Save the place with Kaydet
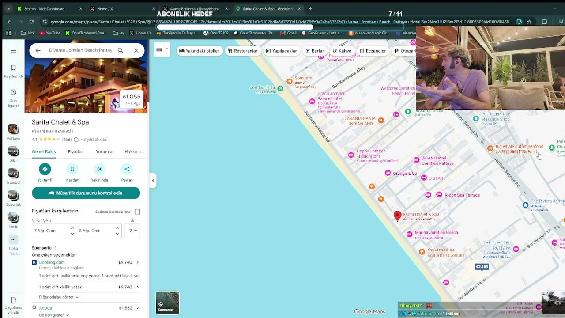The height and width of the screenshot is (318, 565). [72, 172]
